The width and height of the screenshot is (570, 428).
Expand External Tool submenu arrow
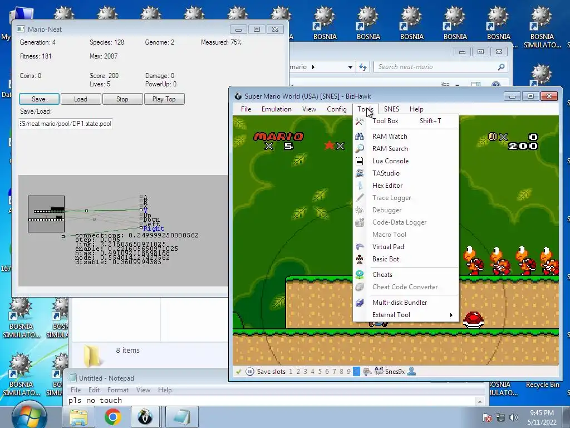tap(451, 315)
